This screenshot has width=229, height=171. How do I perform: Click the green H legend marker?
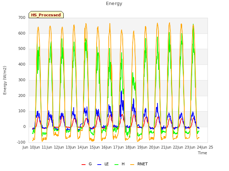pos(117,165)
